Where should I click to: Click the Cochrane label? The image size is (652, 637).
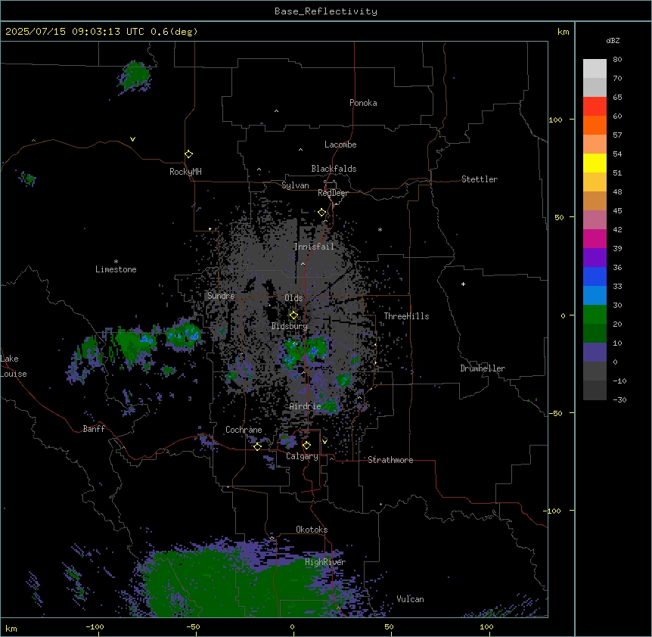point(244,430)
